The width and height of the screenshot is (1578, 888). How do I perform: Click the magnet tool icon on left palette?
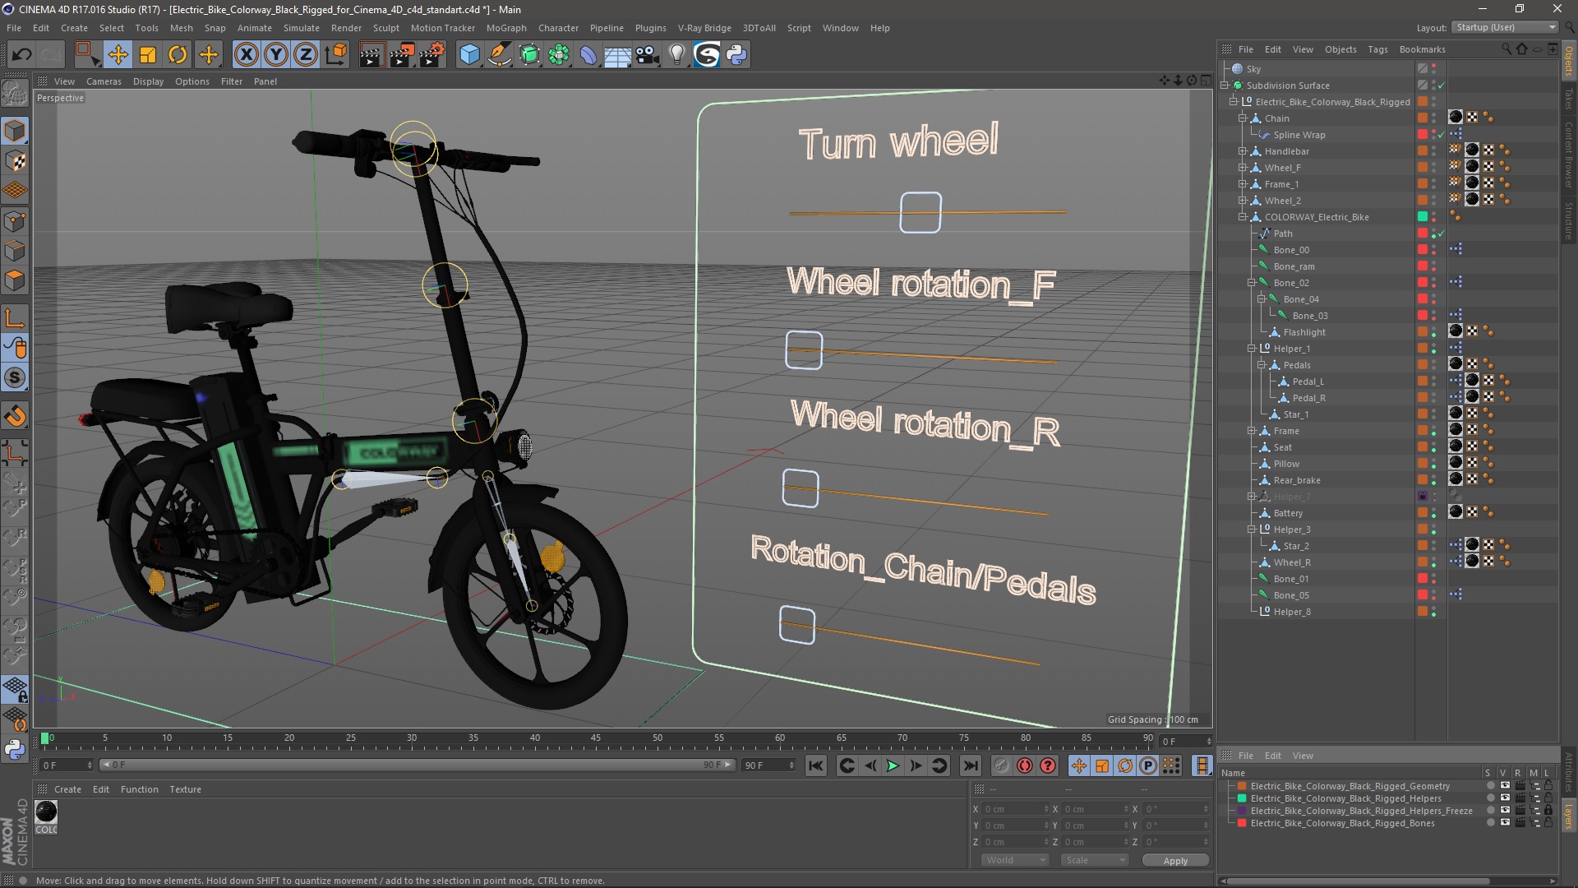click(15, 416)
